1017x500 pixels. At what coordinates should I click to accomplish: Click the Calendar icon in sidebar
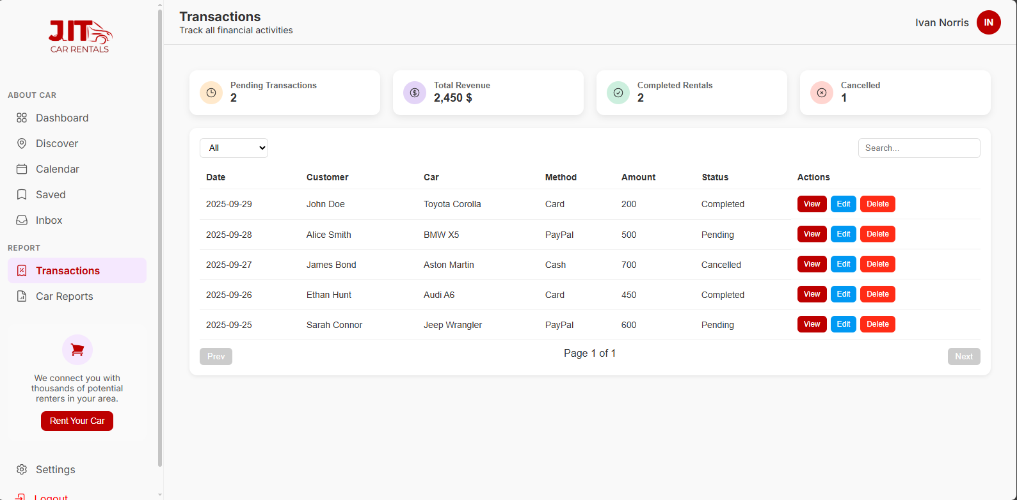pos(22,169)
